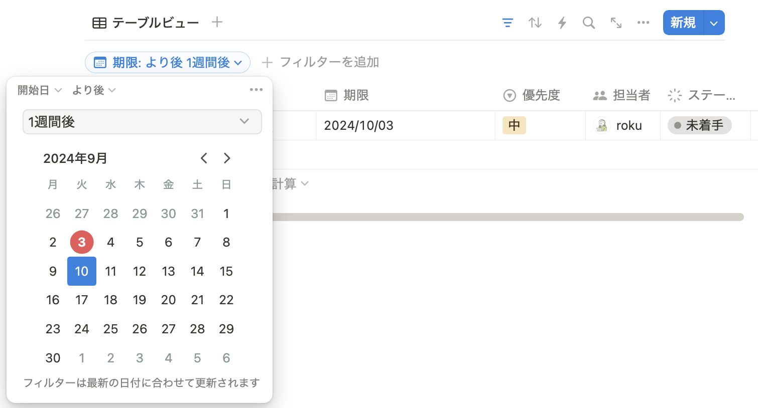The image size is (758, 408).
Task: Open filter popup three-dot menu
Action: 256,90
